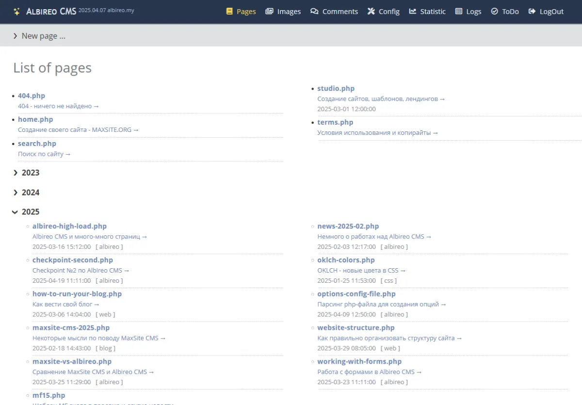Open the oklch-colors.php page entry

pos(346,260)
